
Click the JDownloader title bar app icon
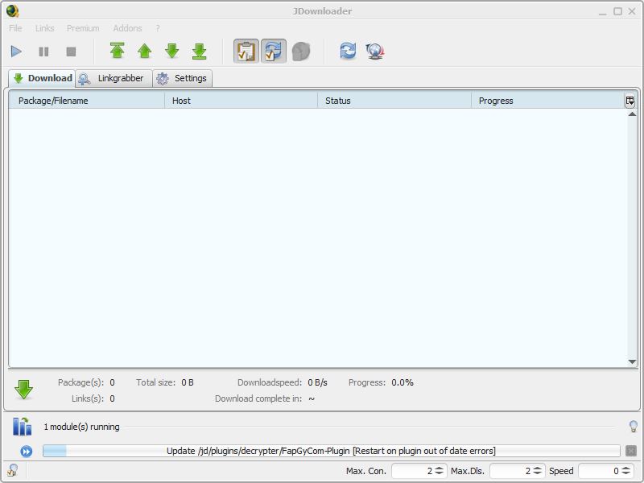(x=13, y=10)
